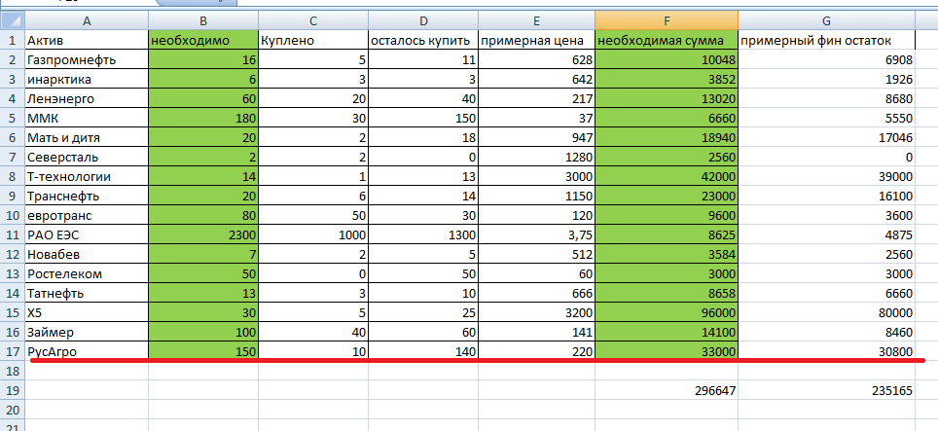Select row 1 header
Viewport: 938px width, 431px height.
12,40
